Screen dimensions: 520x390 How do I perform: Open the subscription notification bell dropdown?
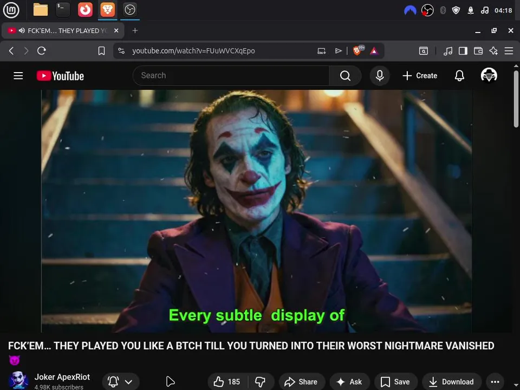[121, 382]
